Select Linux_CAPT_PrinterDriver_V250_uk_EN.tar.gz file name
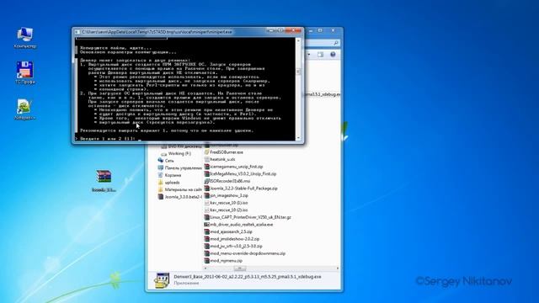 tap(251, 217)
